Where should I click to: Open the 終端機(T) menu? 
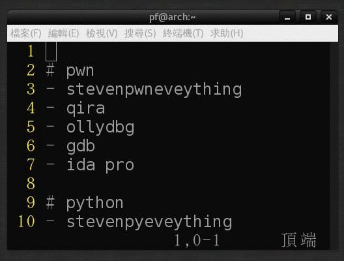(x=183, y=33)
